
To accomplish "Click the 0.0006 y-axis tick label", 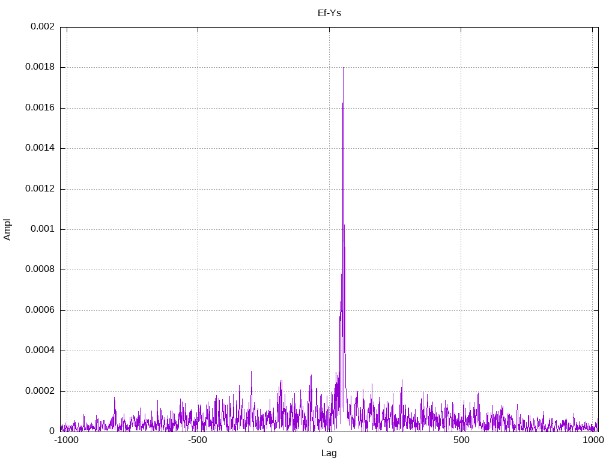I will (40, 310).
